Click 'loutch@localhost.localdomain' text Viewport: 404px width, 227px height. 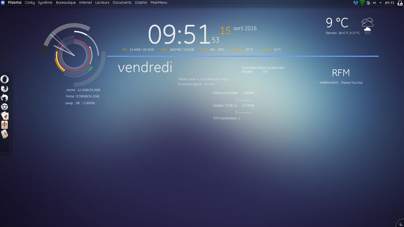(x=263, y=68)
